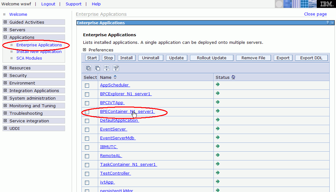Expand the Resources navigation section
This screenshot has width=336, height=192.
coord(5,68)
